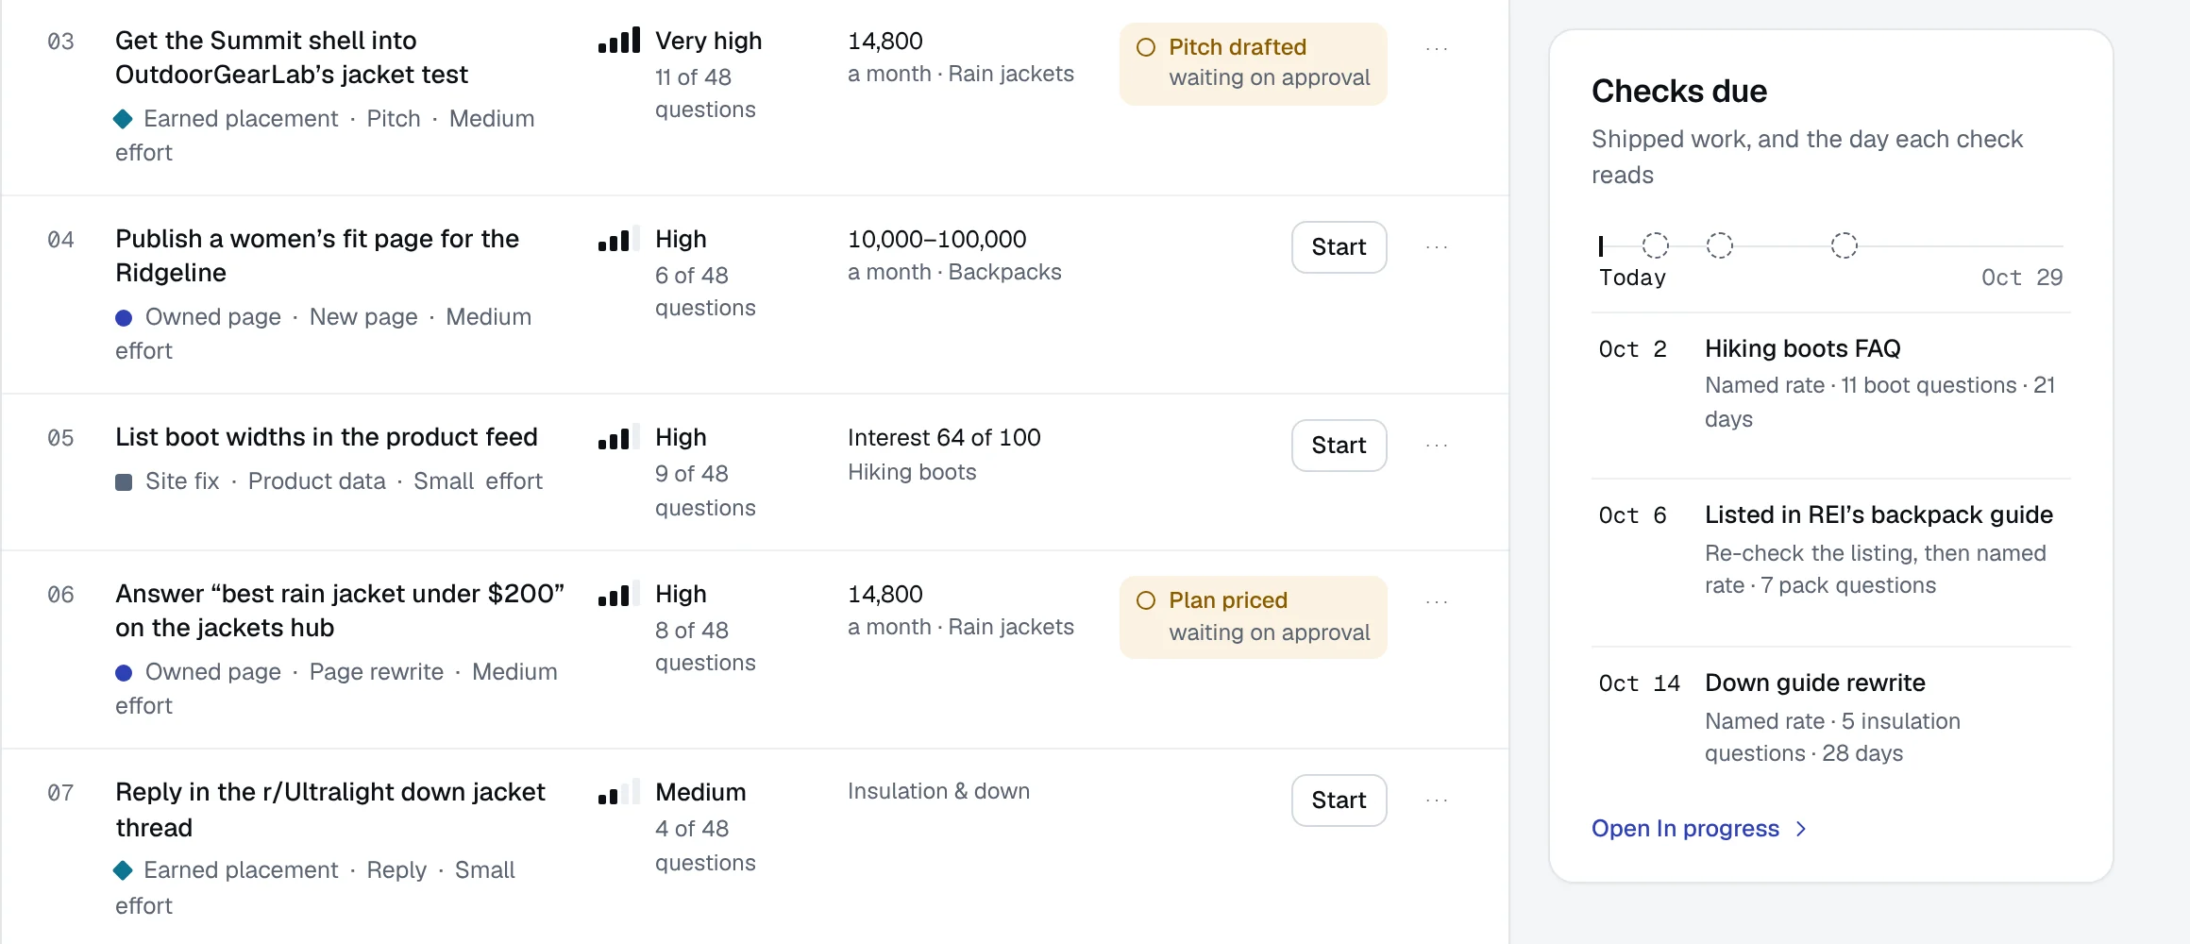The width and height of the screenshot is (2190, 944).
Task: Open more options for the Summit shell row
Action: (1437, 48)
